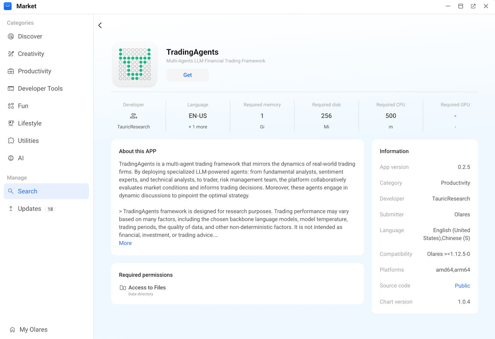The height and width of the screenshot is (339, 495).
Task: Click the developer person icon
Action: click(x=134, y=116)
